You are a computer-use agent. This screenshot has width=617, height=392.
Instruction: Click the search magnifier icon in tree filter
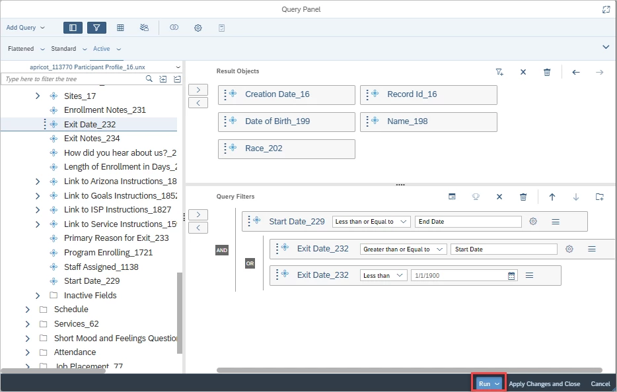[149, 79]
